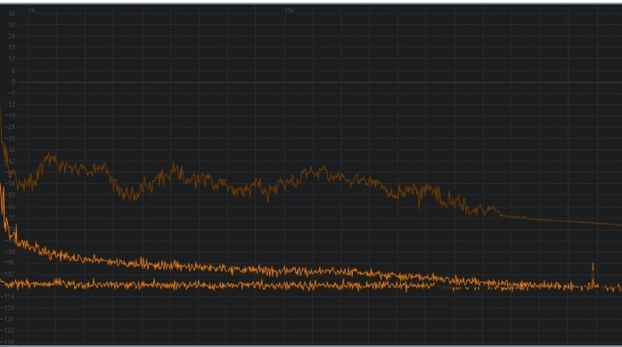Click the -12 dB scale label
Viewport: 622px width, 347px height.
tap(10, 104)
